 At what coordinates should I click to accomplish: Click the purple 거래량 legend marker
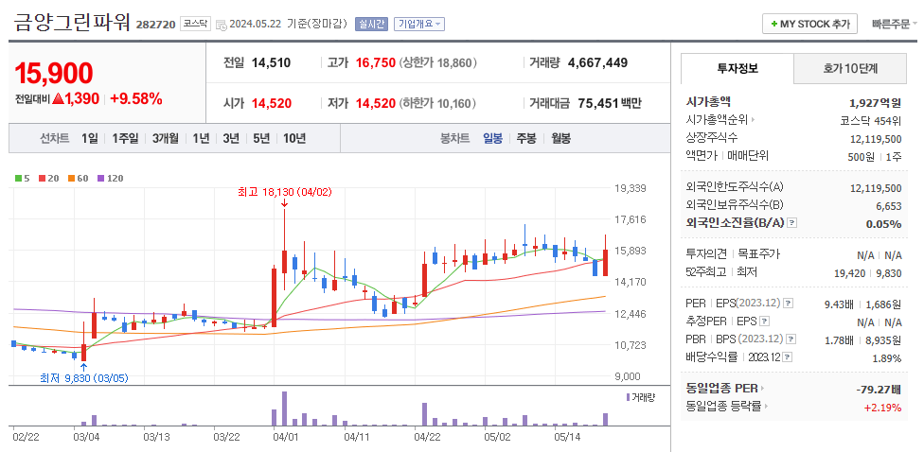(629, 398)
